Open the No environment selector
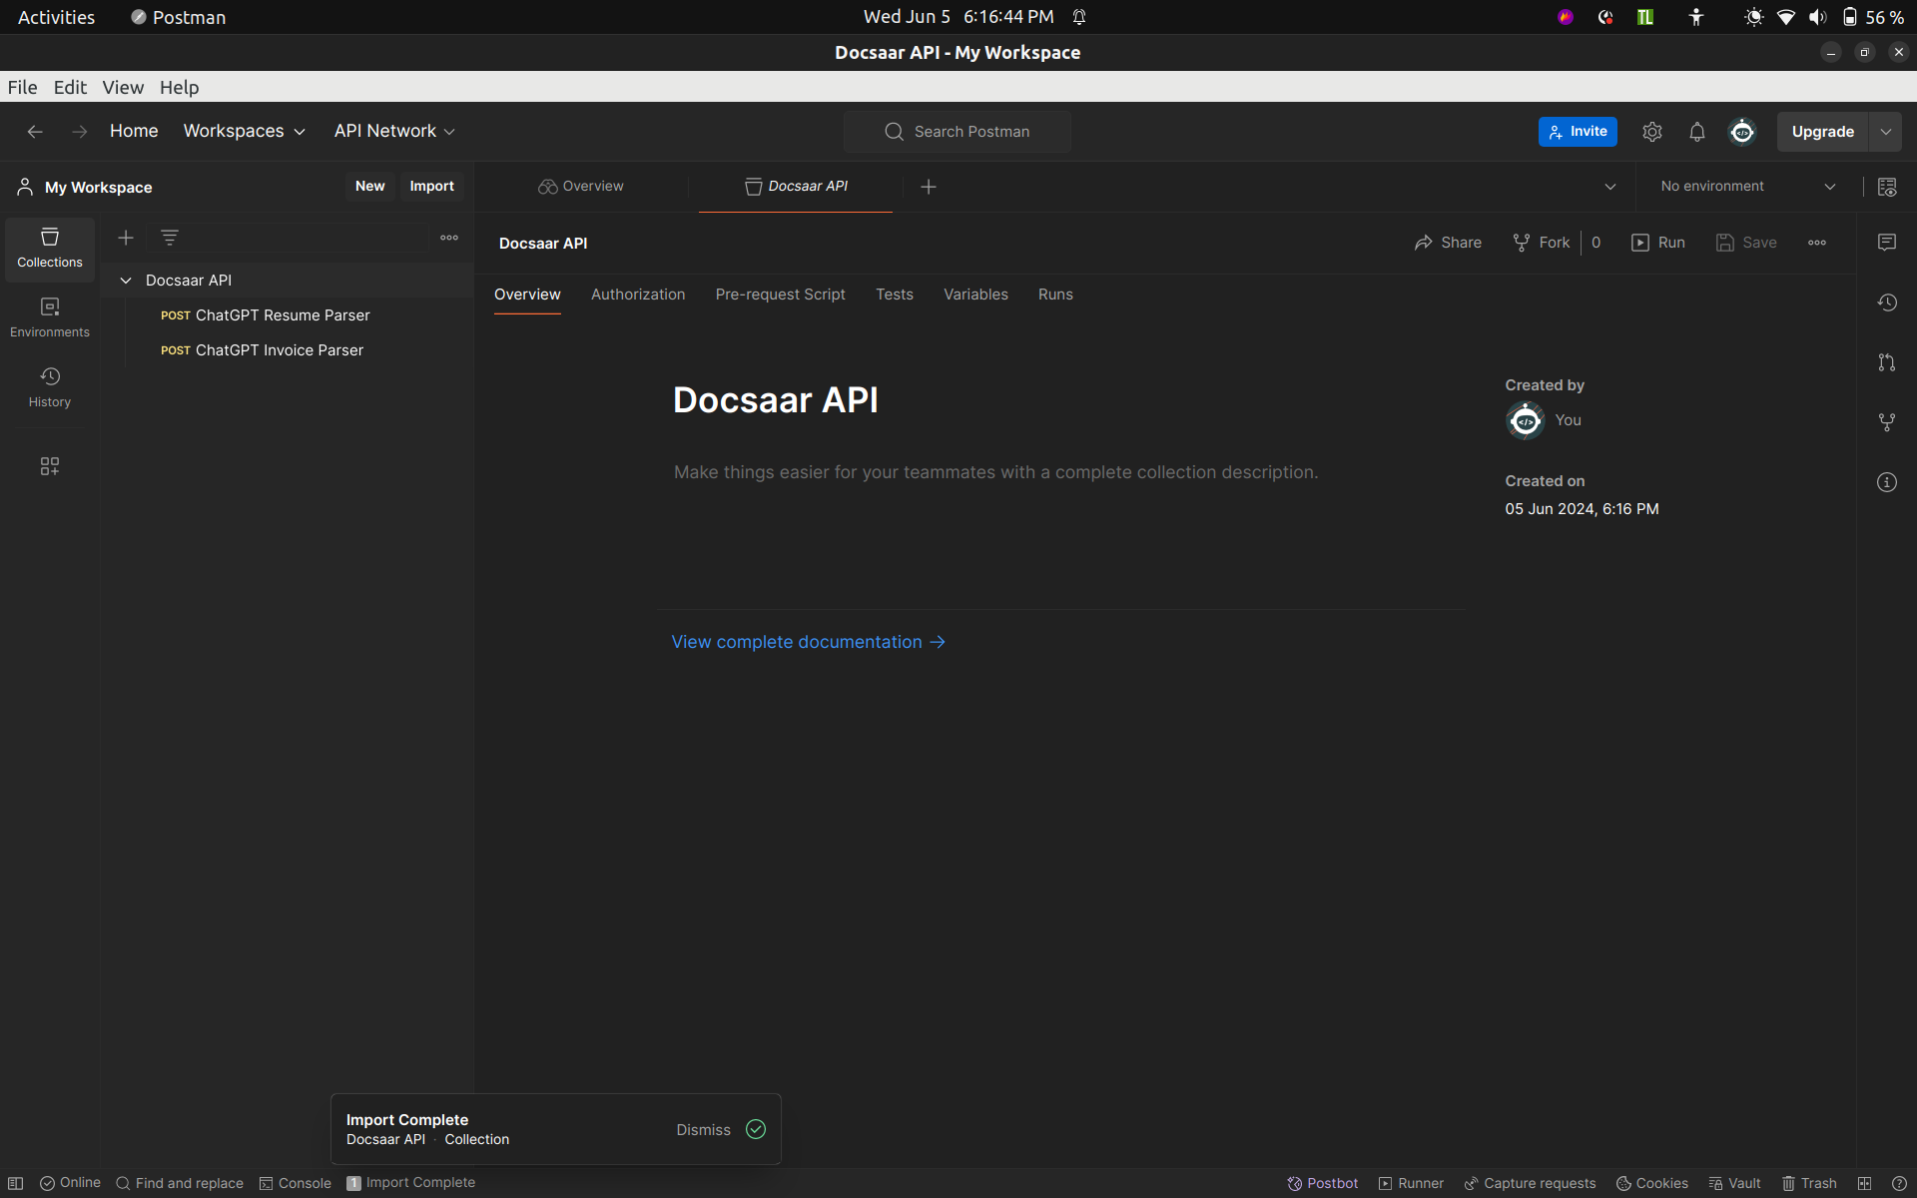 click(1747, 187)
